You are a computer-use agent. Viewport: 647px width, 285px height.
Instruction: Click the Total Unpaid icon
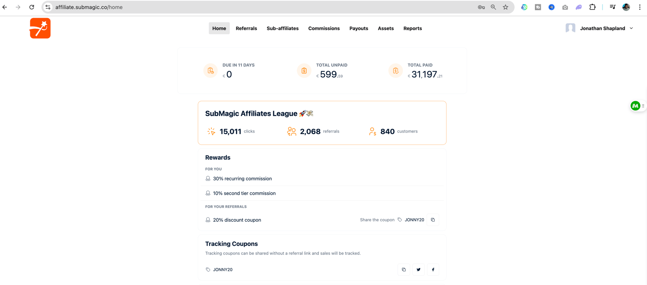(x=304, y=71)
